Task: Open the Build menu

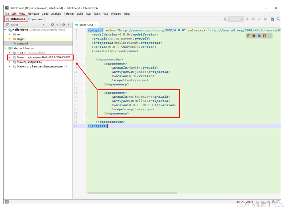Action: click(80, 14)
